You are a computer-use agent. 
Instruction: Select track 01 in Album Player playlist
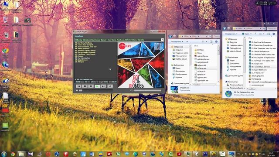tap(83, 43)
